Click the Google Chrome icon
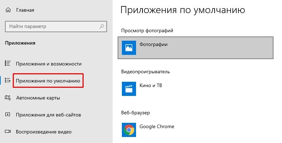 pyautogui.click(x=129, y=130)
